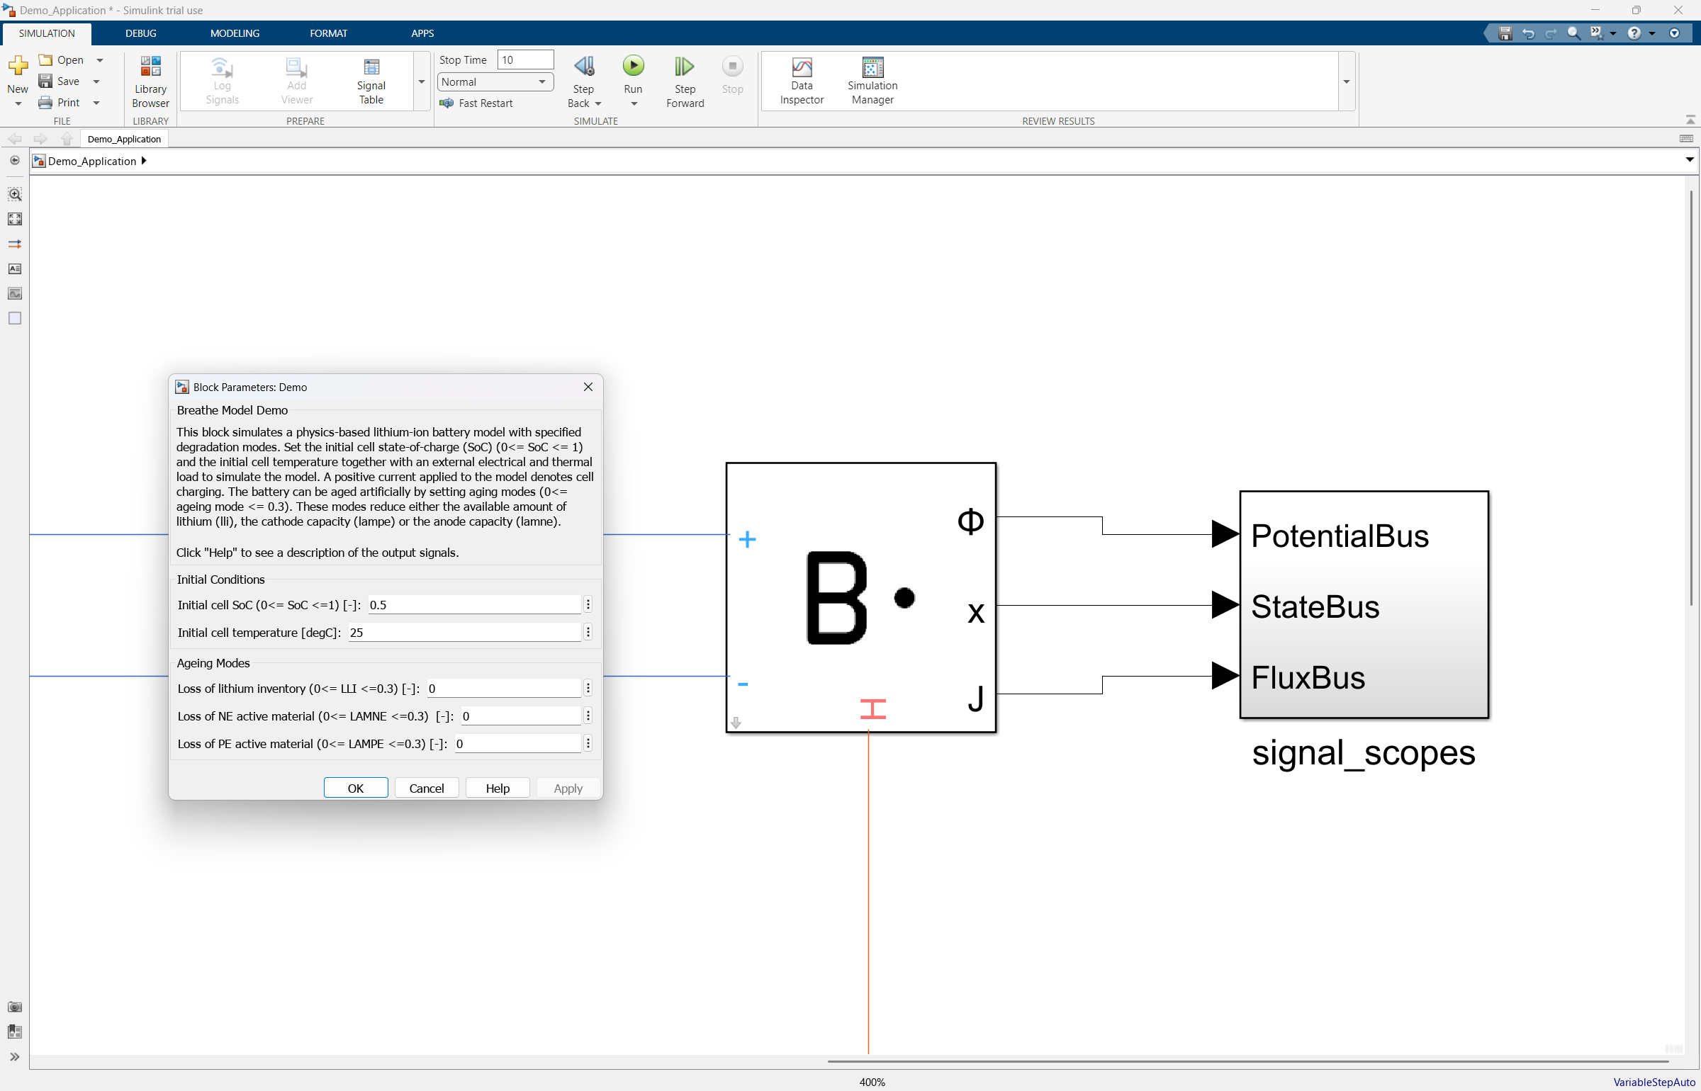The image size is (1701, 1091).
Task: Click the quick-access search magnifier icon
Action: [1573, 33]
